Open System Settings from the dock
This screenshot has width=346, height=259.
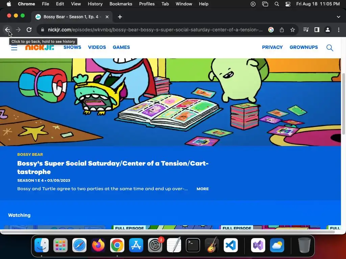[x=155, y=245]
